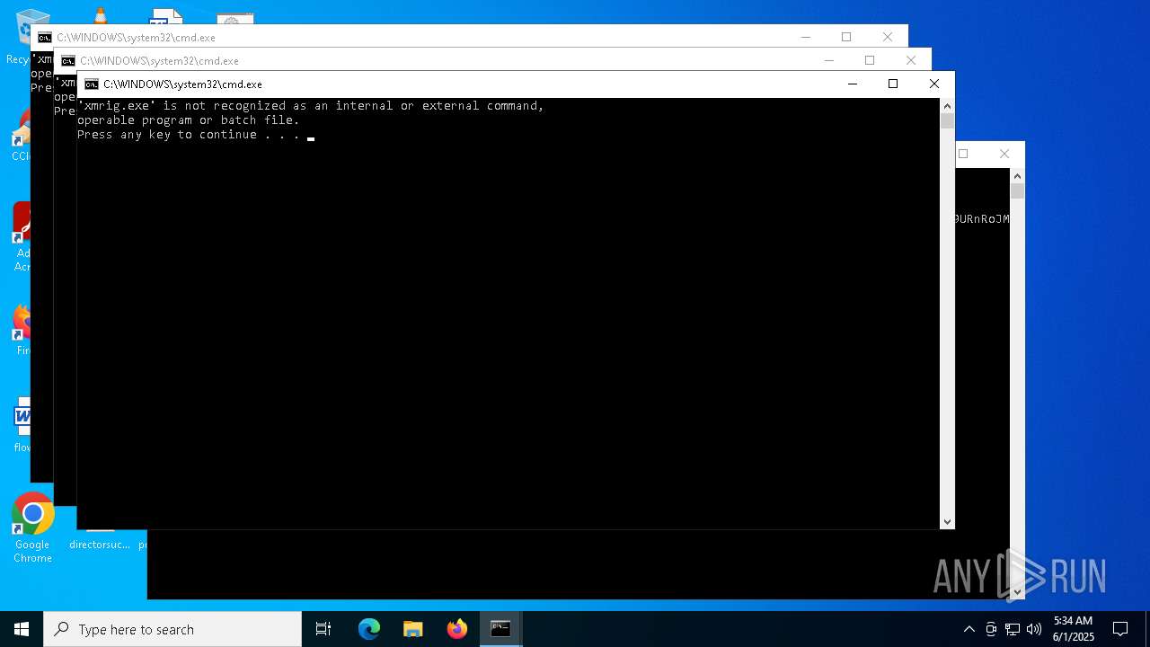Click the 'Press any key to continue' line
This screenshot has width=1150, height=647.
point(189,135)
